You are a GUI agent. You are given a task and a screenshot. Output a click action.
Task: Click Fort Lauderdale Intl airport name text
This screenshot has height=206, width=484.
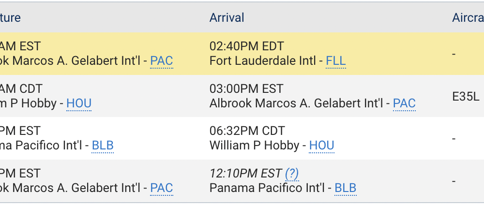pyautogui.click(x=262, y=61)
